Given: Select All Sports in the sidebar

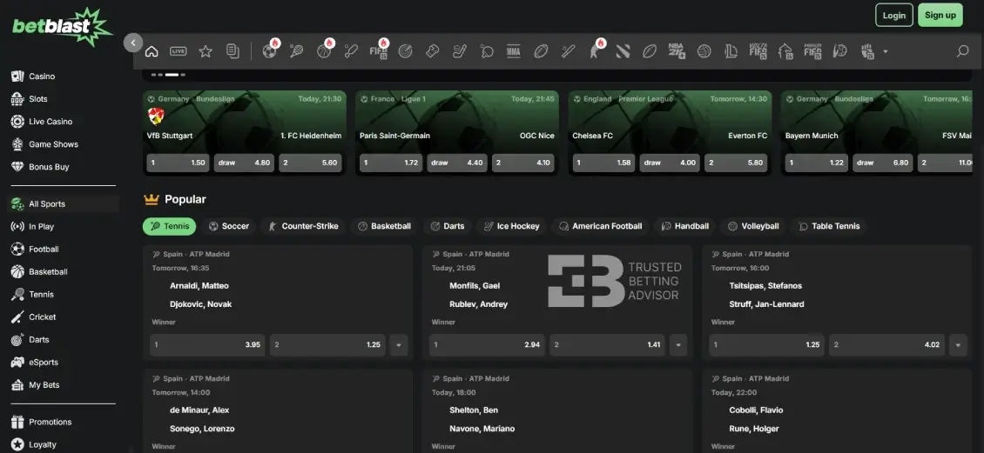Looking at the screenshot, I should pyautogui.click(x=64, y=203).
